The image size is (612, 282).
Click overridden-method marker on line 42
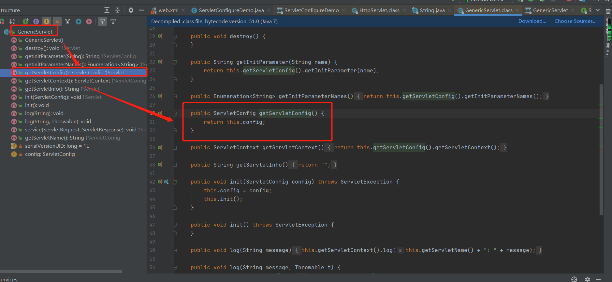coord(166,182)
